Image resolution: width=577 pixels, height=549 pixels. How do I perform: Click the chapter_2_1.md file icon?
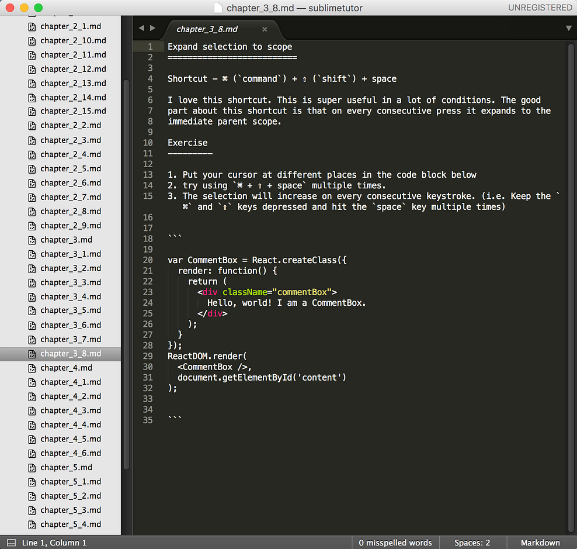coord(31,26)
